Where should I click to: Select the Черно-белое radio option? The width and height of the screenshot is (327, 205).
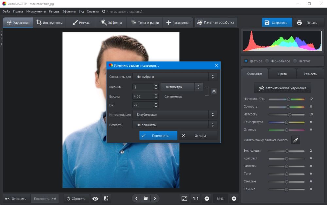[x=267, y=61]
